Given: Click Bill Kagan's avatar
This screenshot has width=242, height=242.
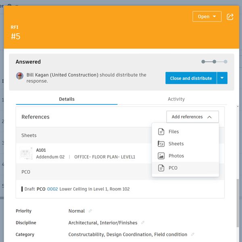Looking at the screenshot, I should [20, 75].
